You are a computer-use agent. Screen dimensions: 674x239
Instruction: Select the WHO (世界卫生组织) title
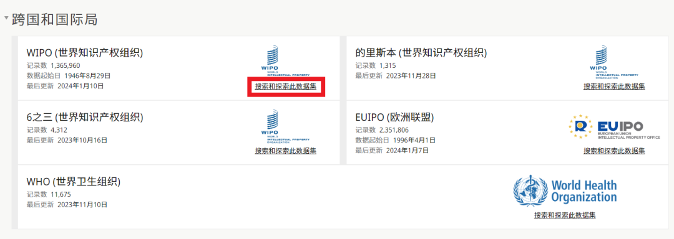click(x=74, y=182)
